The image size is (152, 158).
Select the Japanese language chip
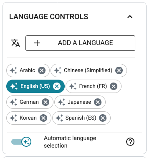[x=79, y=102]
